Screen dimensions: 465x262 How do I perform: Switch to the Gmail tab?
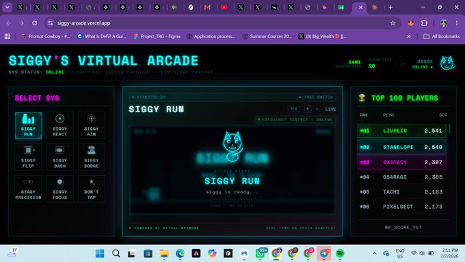tap(207, 7)
